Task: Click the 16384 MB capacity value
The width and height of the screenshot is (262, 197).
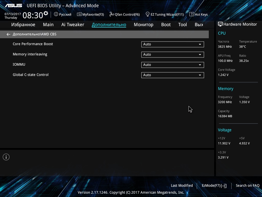Action: coord(225,116)
